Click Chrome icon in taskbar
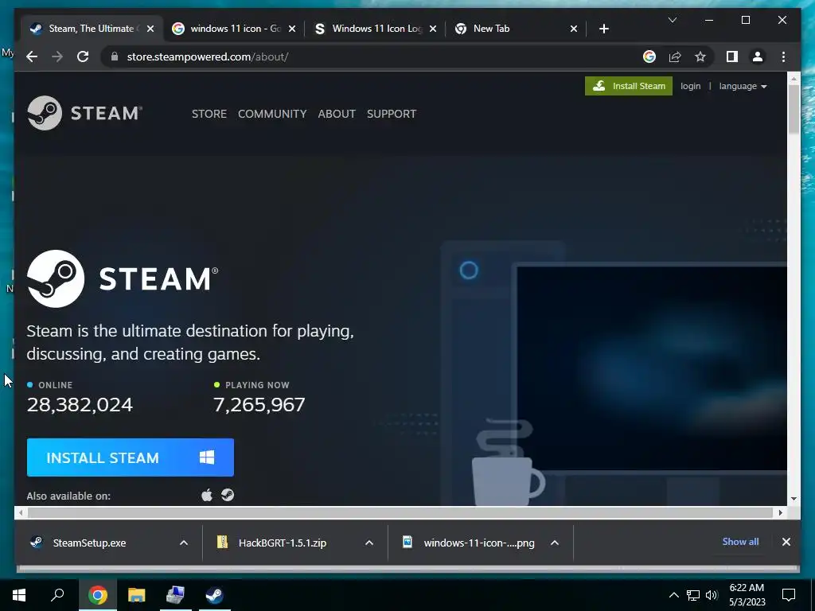Image resolution: width=815 pixels, height=611 pixels. 98,595
